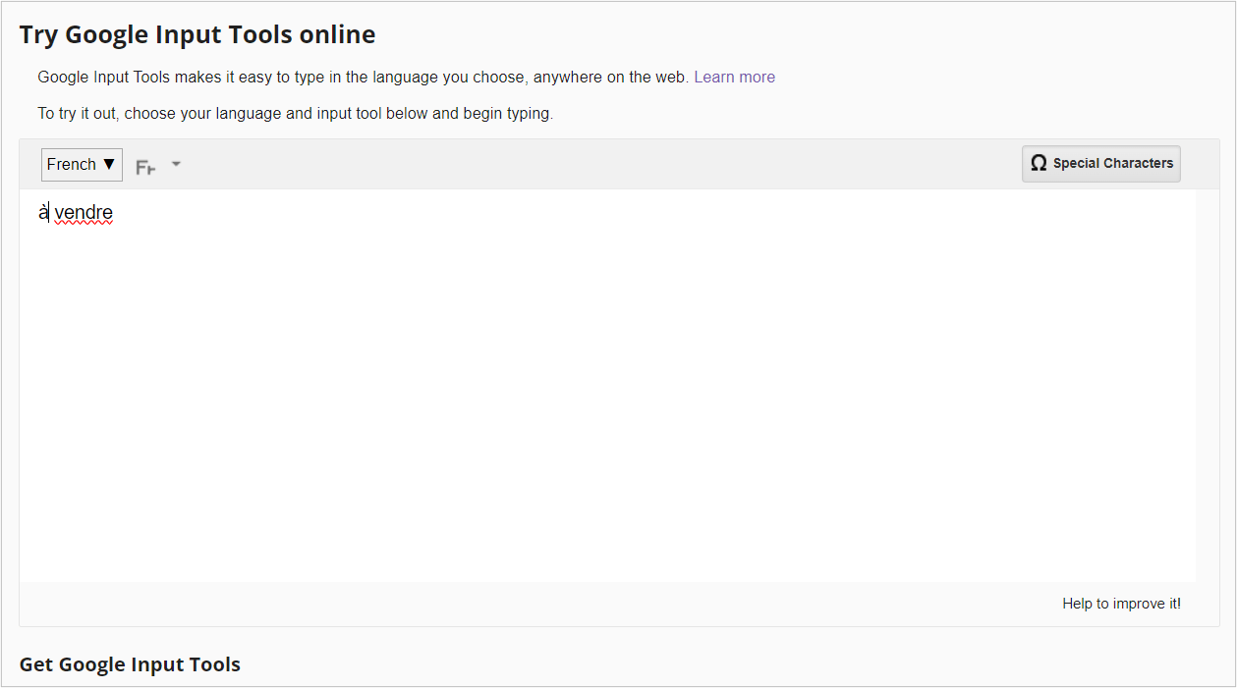Image resolution: width=1237 pixels, height=688 pixels.
Task: Click the "To try it out" instruction text
Action: pyautogui.click(x=296, y=114)
